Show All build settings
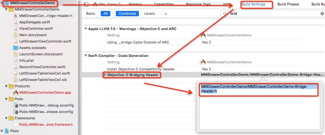Screen dimensions: 325x135 pos(106,13)
